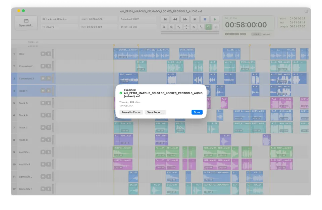
Task: Select H:M:S time format
Action: (x=256, y=34)
